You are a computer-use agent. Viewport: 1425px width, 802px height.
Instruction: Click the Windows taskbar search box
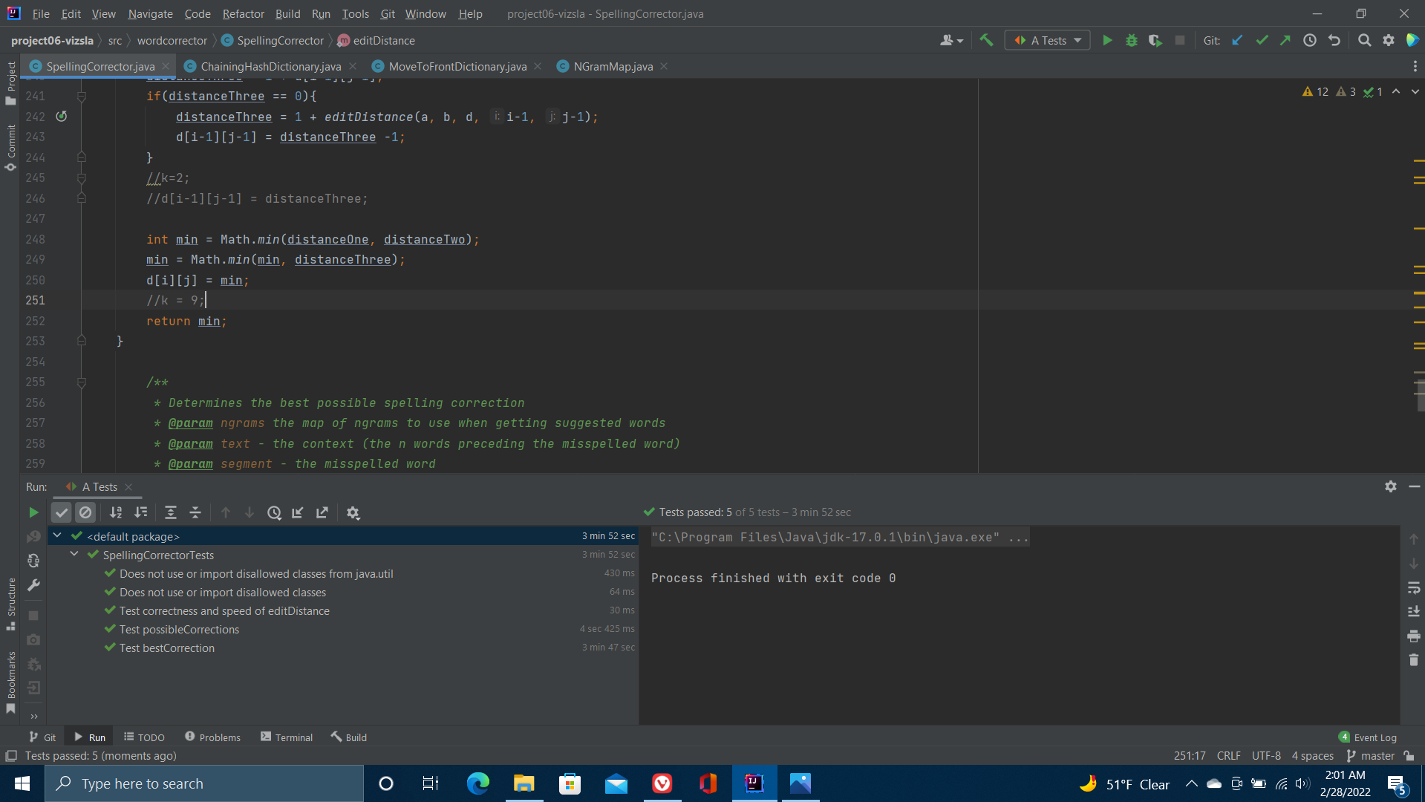pos(204,783)
